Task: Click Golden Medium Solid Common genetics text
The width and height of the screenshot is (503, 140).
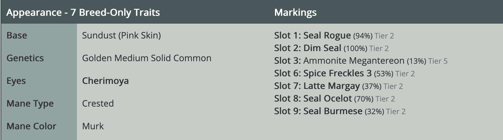Action: (147, 58)
